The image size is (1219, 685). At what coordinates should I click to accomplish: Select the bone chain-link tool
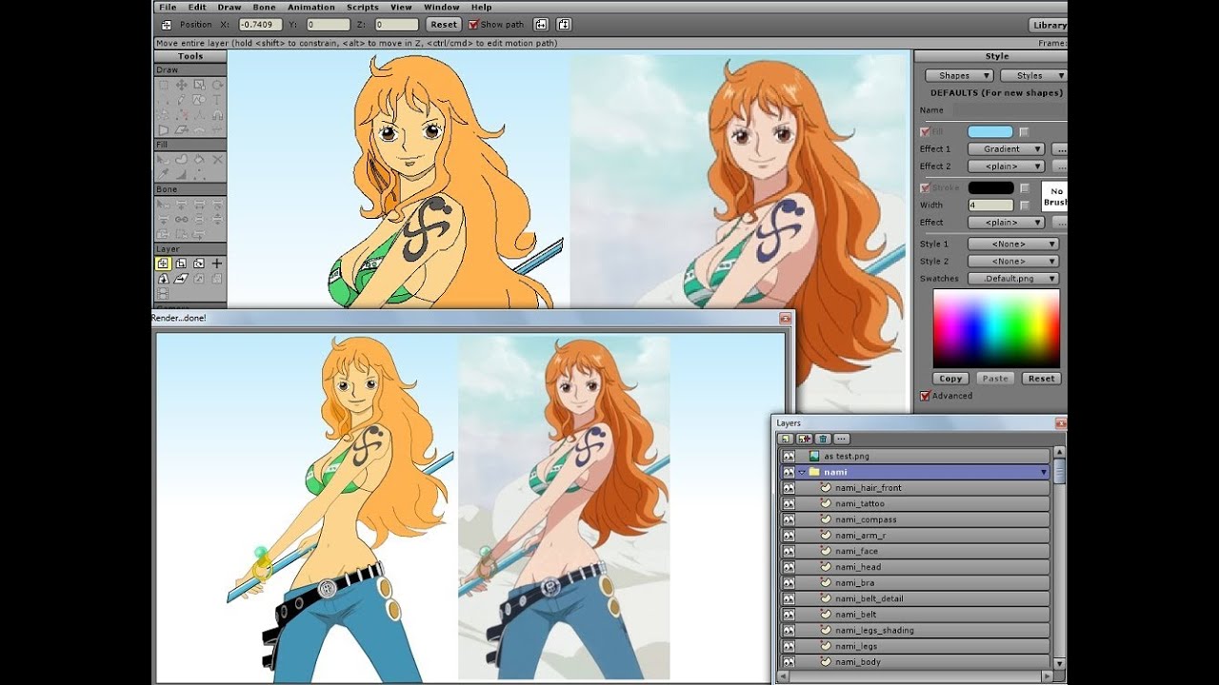click(181, 219)
